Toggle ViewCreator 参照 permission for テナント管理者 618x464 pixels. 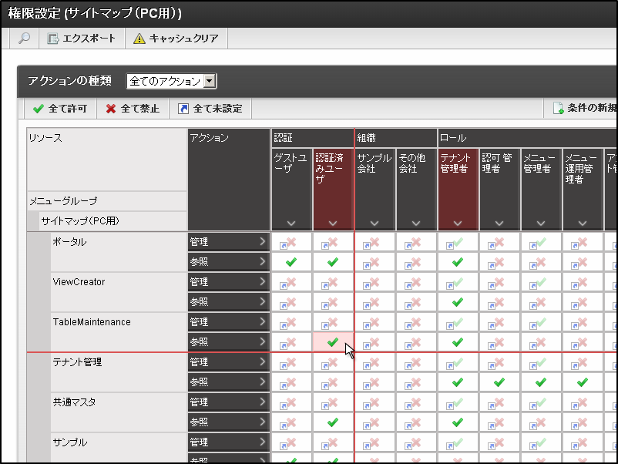coord(458,302)
